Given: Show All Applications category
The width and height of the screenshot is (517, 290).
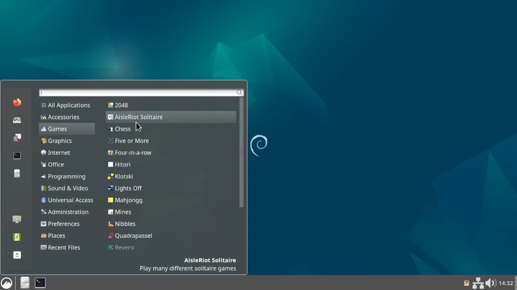Looking at the screenshot, I should (x=69, y=105).
